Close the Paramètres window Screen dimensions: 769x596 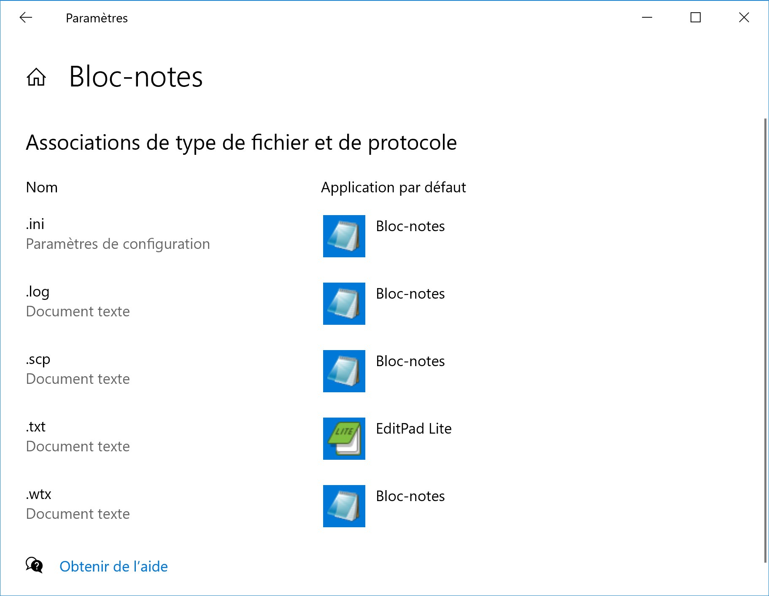pyautogui.click(x=744, y=17)
